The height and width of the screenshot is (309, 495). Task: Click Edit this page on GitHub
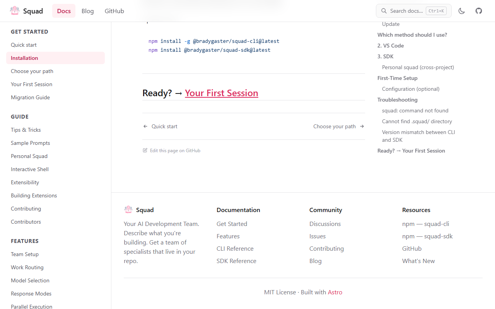click(171, 151)
